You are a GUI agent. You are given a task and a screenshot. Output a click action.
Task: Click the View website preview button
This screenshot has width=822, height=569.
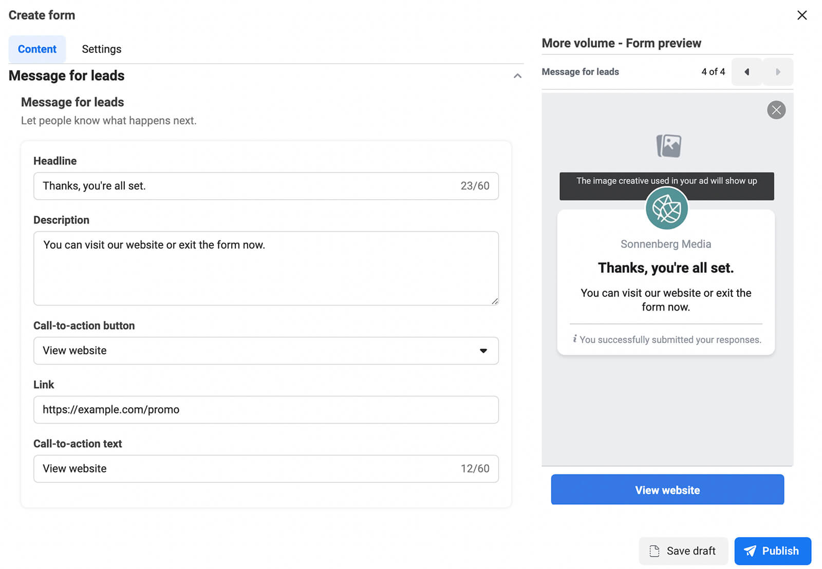(667, 490)
